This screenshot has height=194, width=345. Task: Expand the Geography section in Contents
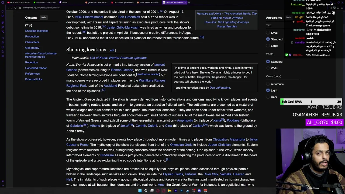pyautogui.click(x=23, y=48)
